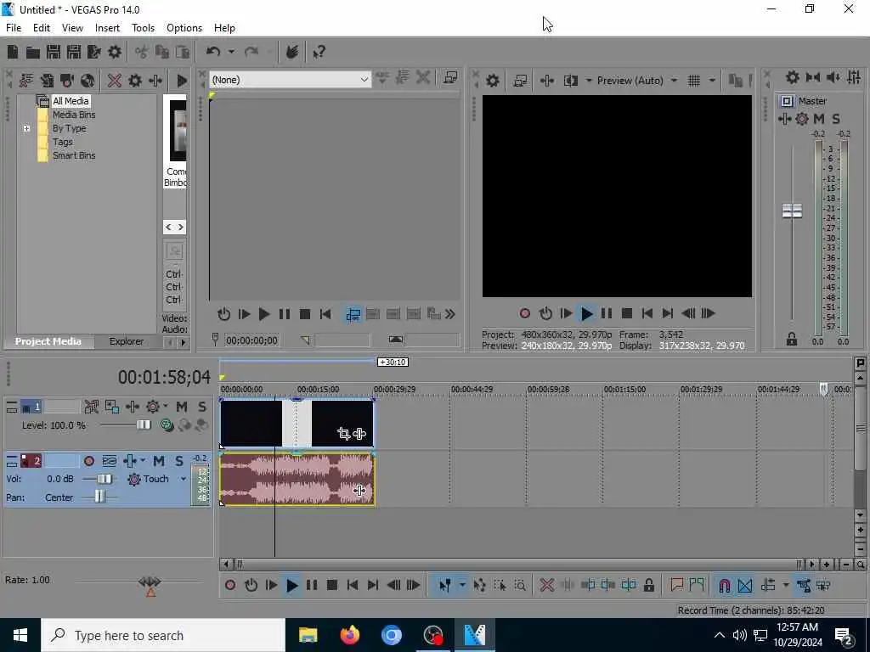The image size is (870, 652).
Task: Click the Insert Marker icon
Action: tap(676, 585)
